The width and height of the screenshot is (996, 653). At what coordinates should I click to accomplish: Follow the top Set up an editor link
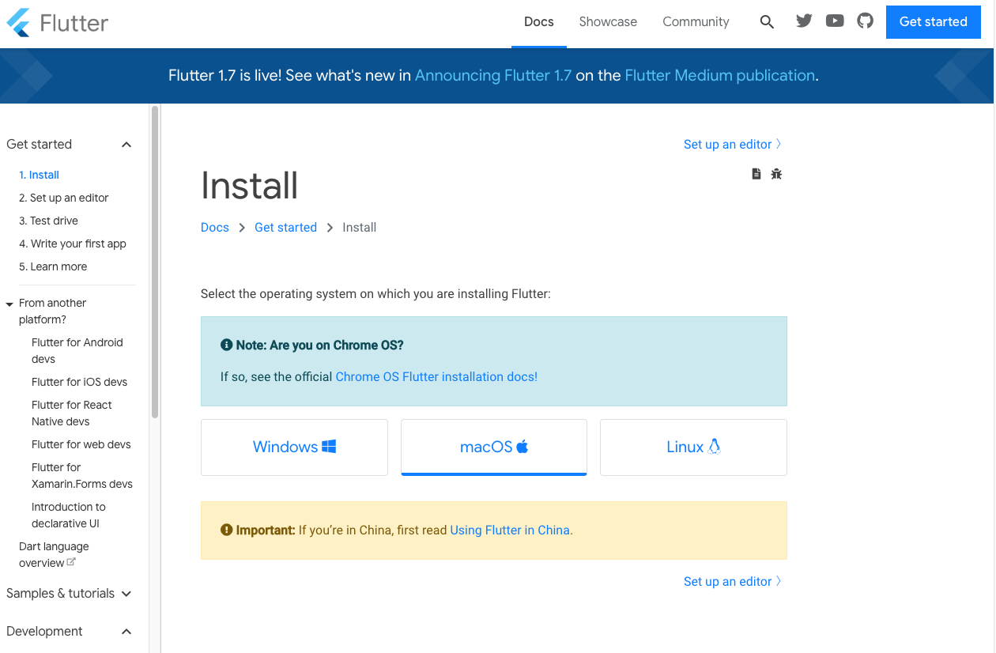point(733,145)
